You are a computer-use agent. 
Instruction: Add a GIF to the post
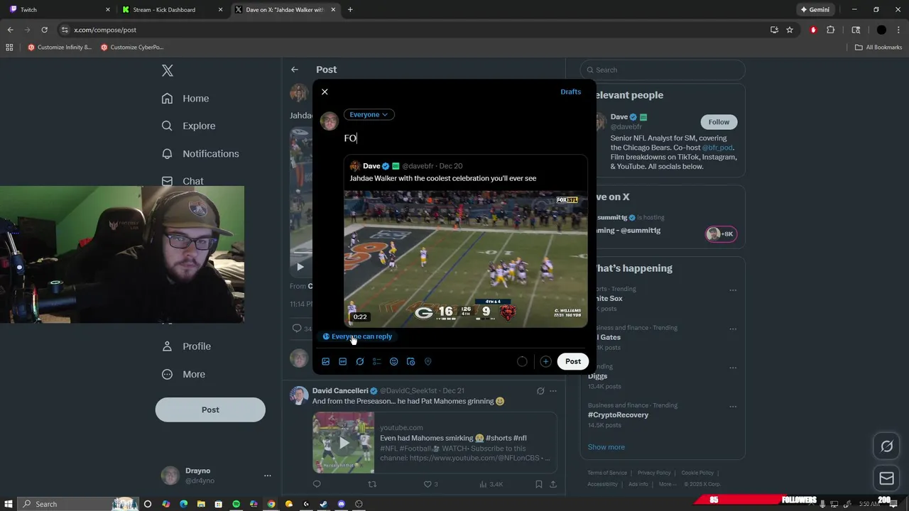tap(343, 361)
